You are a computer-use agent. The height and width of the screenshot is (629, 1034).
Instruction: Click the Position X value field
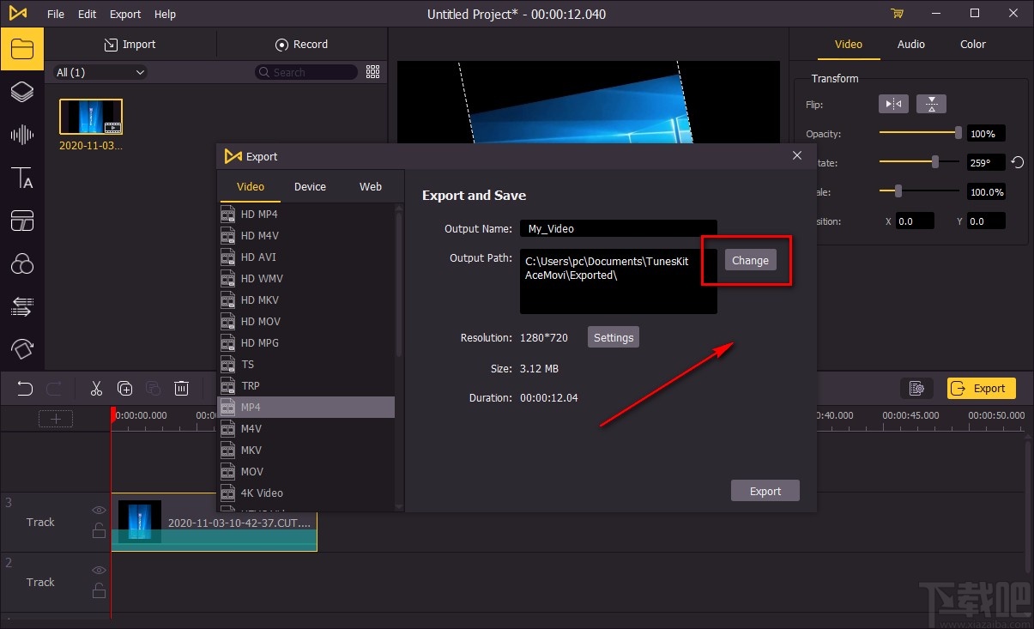[x=914, y=221]
